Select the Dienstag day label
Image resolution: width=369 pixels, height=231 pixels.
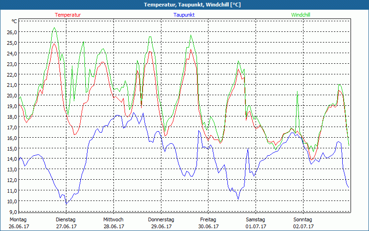click(65, 219)
